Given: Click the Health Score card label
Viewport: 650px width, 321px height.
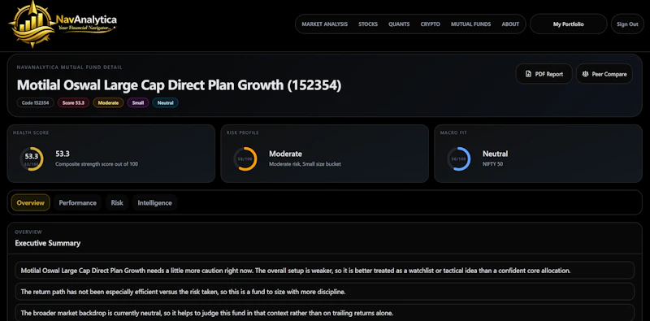Looking at the screenshot, I should tap(31, 132).
